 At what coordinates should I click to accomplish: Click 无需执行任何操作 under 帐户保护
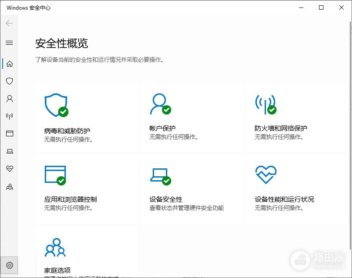point(173,137)
